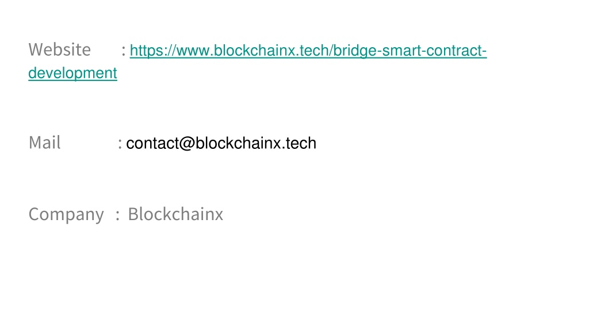Click the contact@blockchainx.tech email address
The width and height of the screenshot is (589, 331).
221,143
